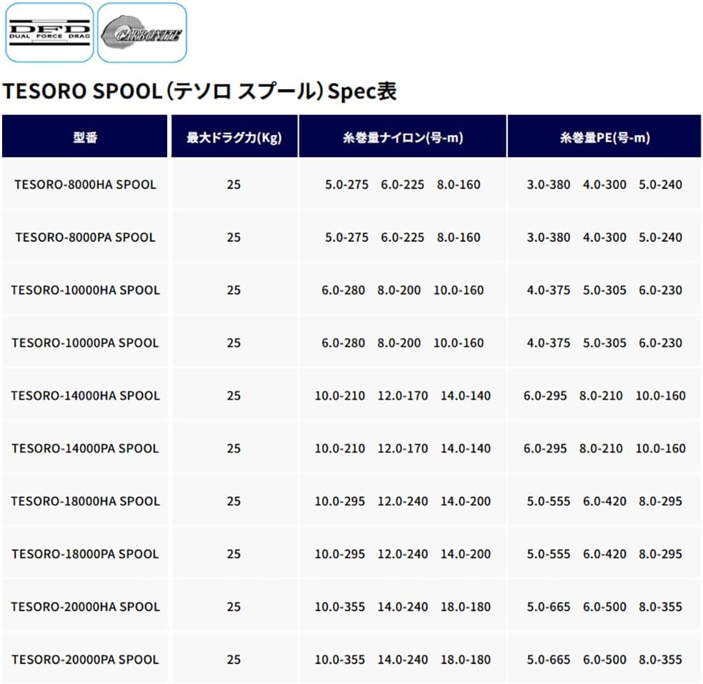The height and width of the screenshot is (684, 703).
Task: Select the 型番 column header
Action: pos(85,136)
